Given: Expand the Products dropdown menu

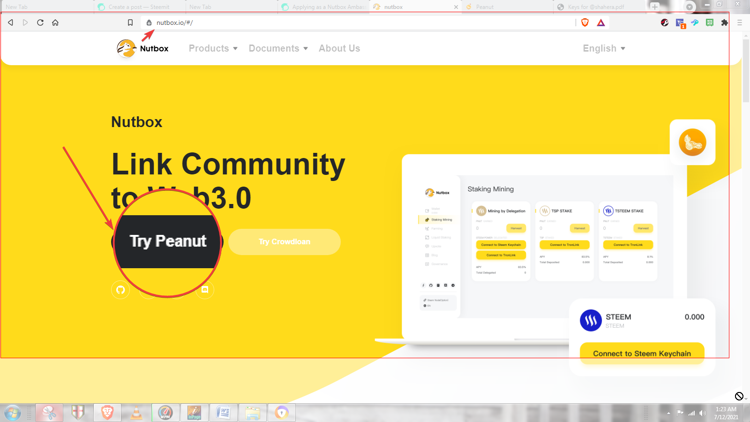Looking at the screenshot, I should [x=213, y=48].
